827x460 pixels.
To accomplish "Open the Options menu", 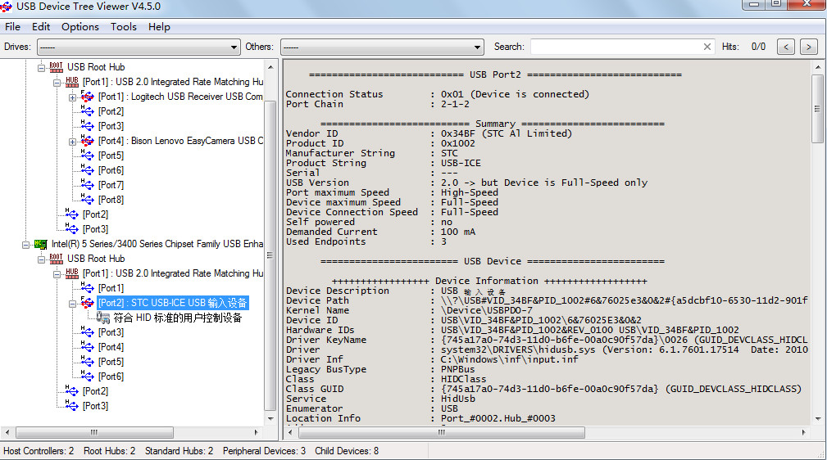I will click(80, 27).
